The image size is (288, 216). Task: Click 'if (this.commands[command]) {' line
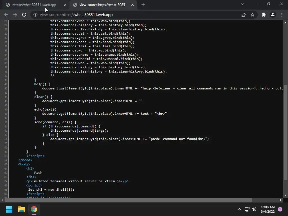(71, 126)
